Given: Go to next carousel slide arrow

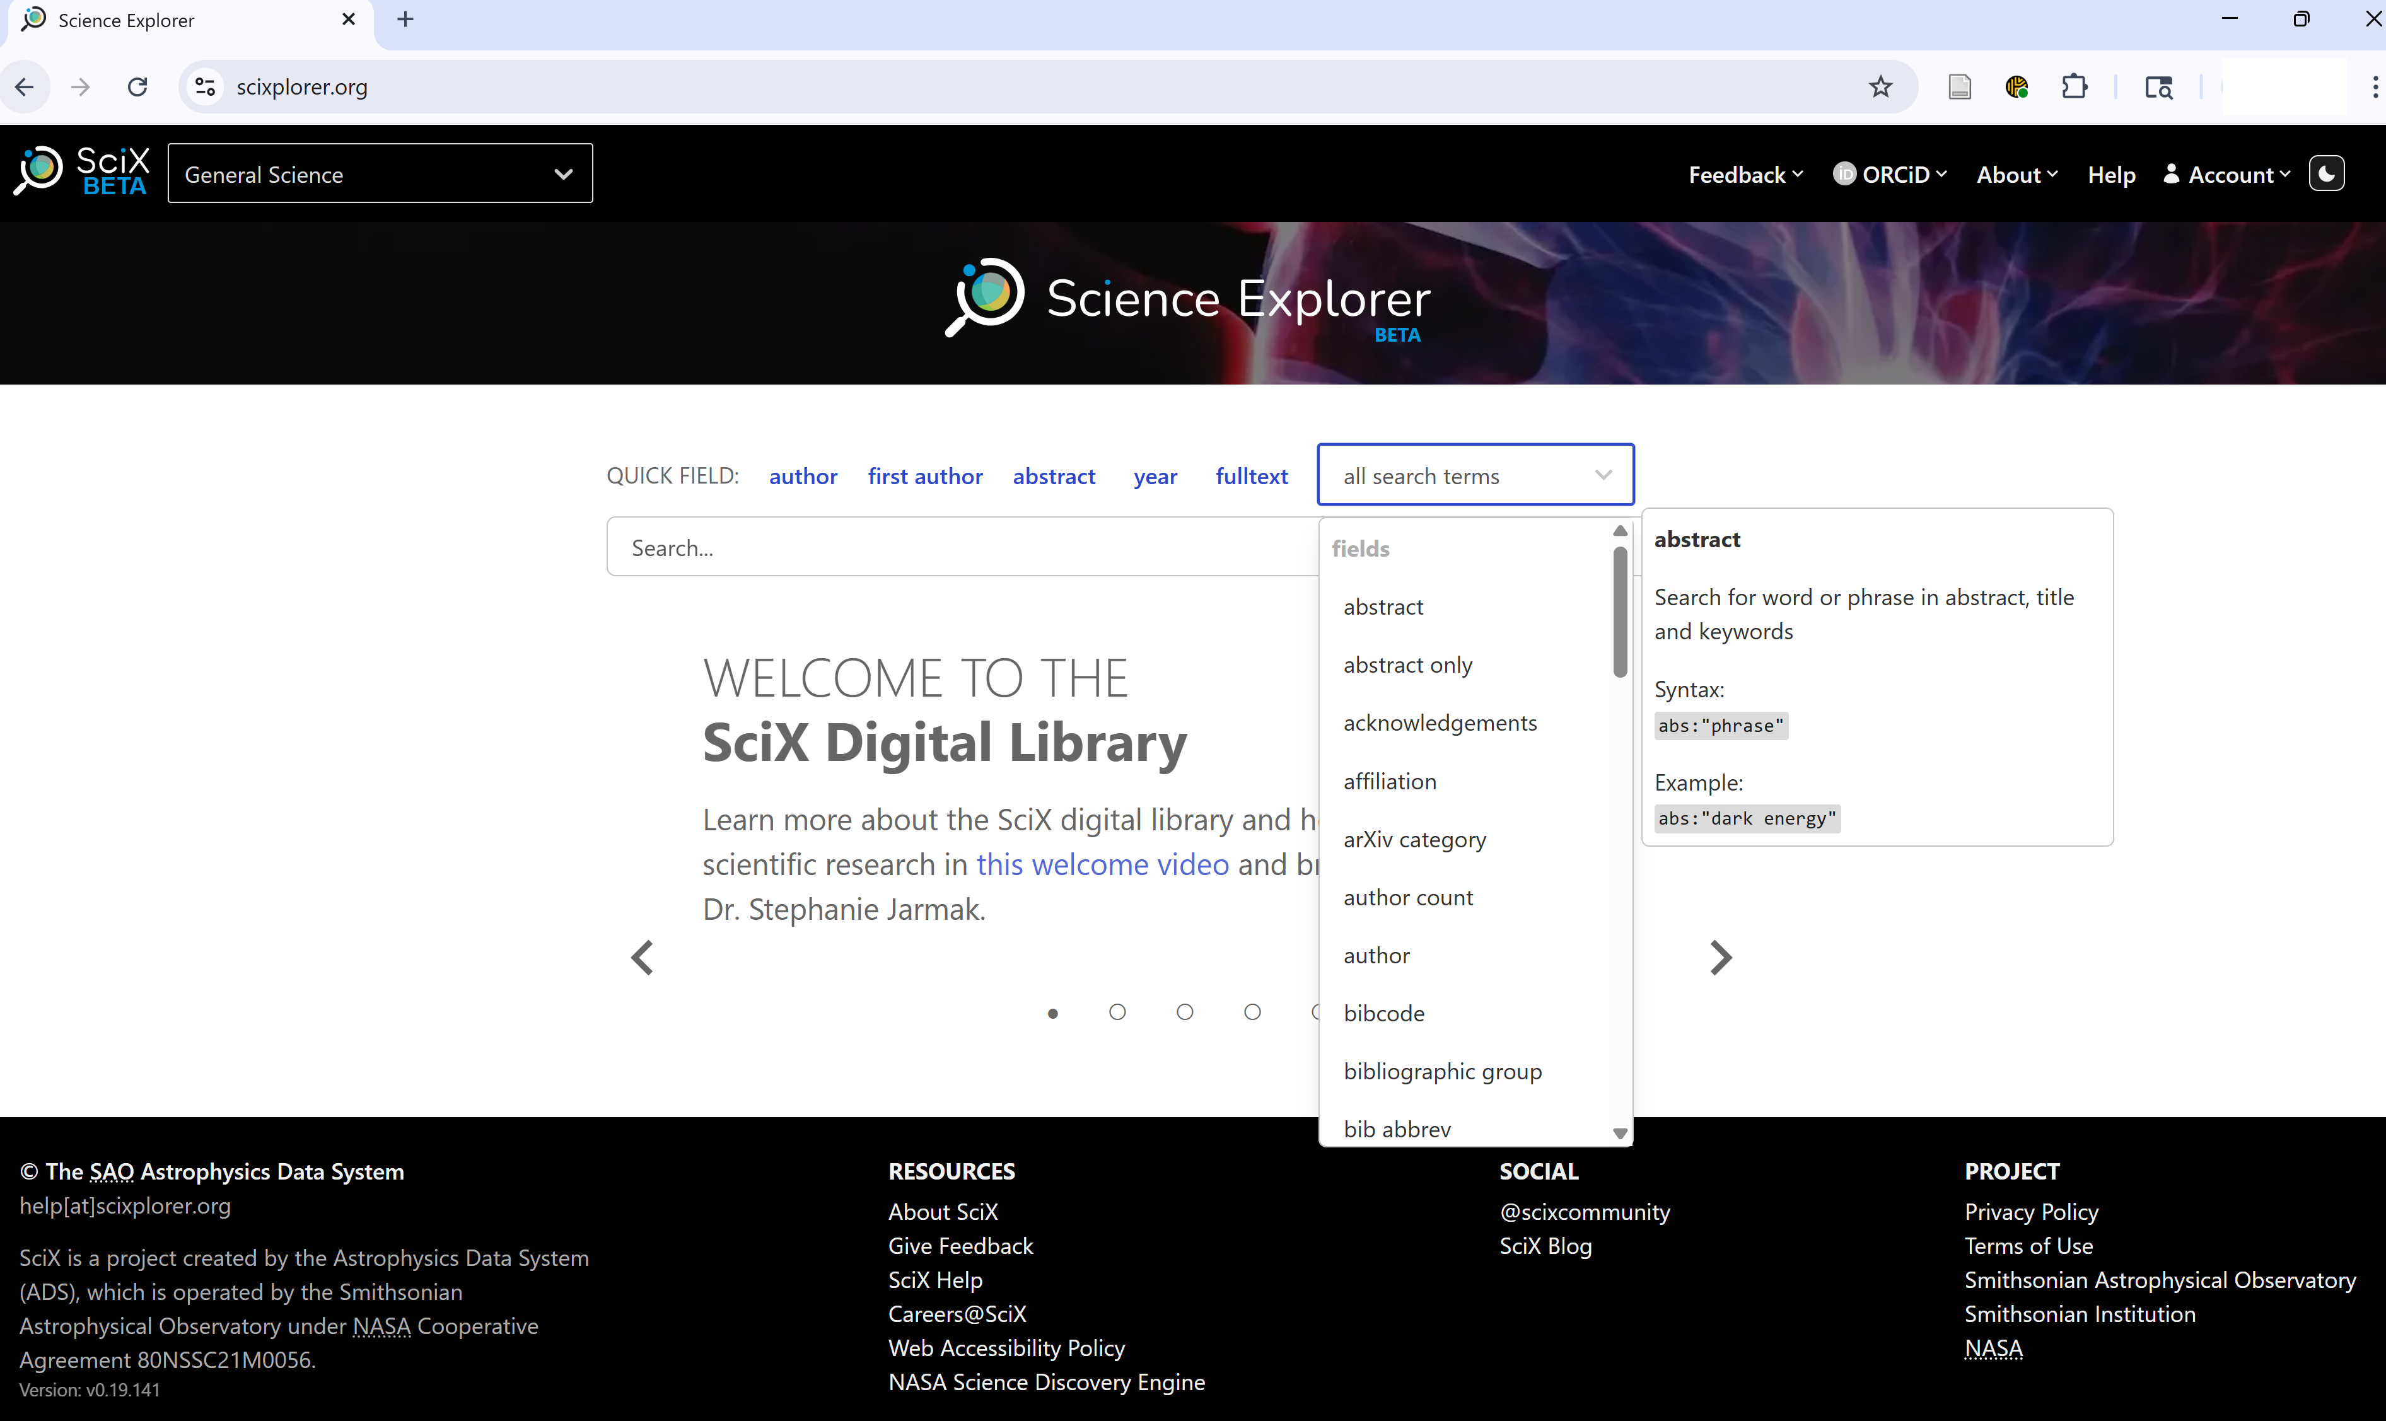Looking at the screenshot, I should point(1721,958).
